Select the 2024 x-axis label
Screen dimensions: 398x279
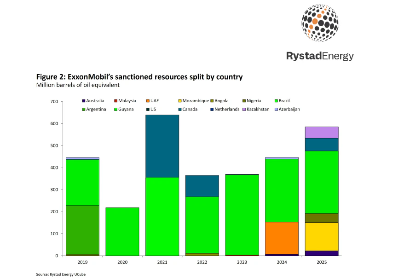click(x=282, y=262)
